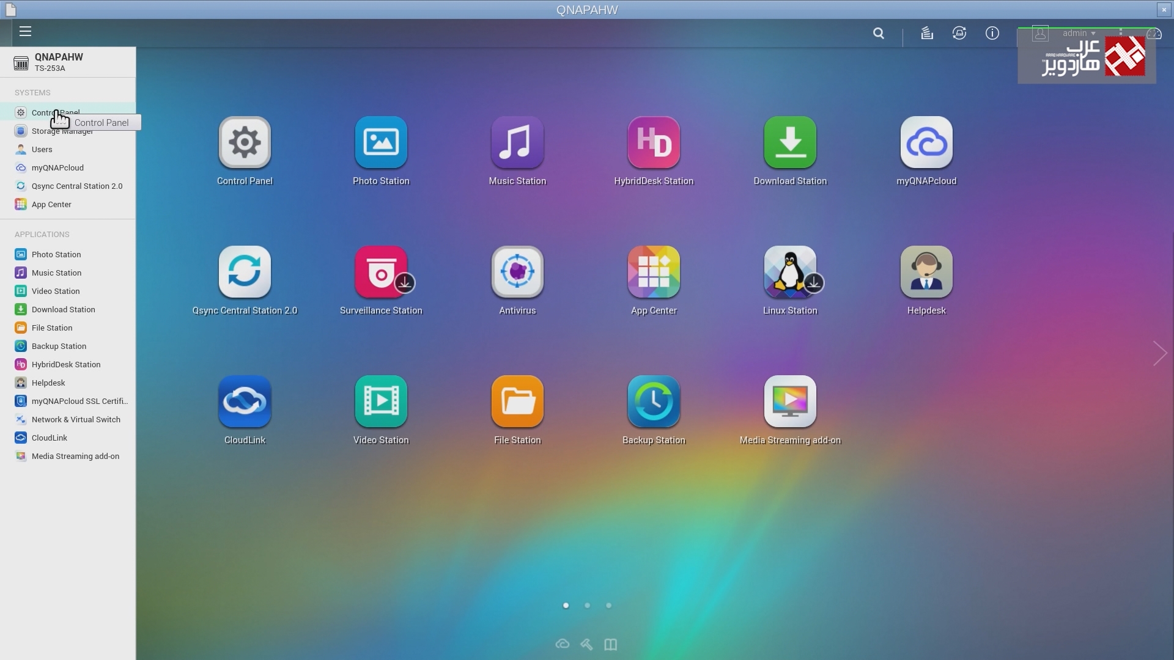Select Backup Station in Applications list

pyautogui.click(x=68, y=346)
